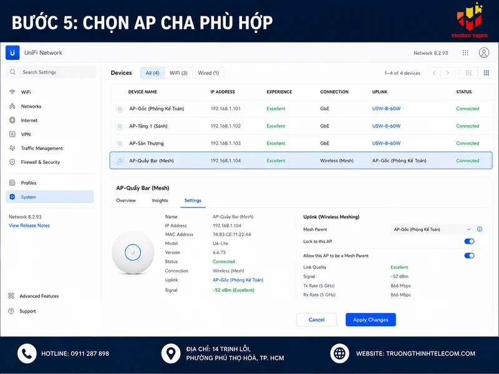Click device icon for AP-Quầy Bar (Mesh)
The image size is (499, 374).
point(120,161)
